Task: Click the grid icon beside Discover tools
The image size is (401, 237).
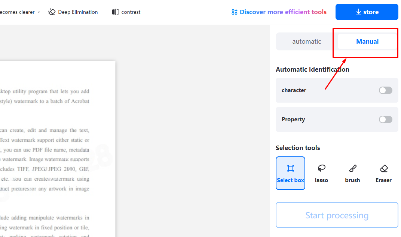Action: [235, 12]
